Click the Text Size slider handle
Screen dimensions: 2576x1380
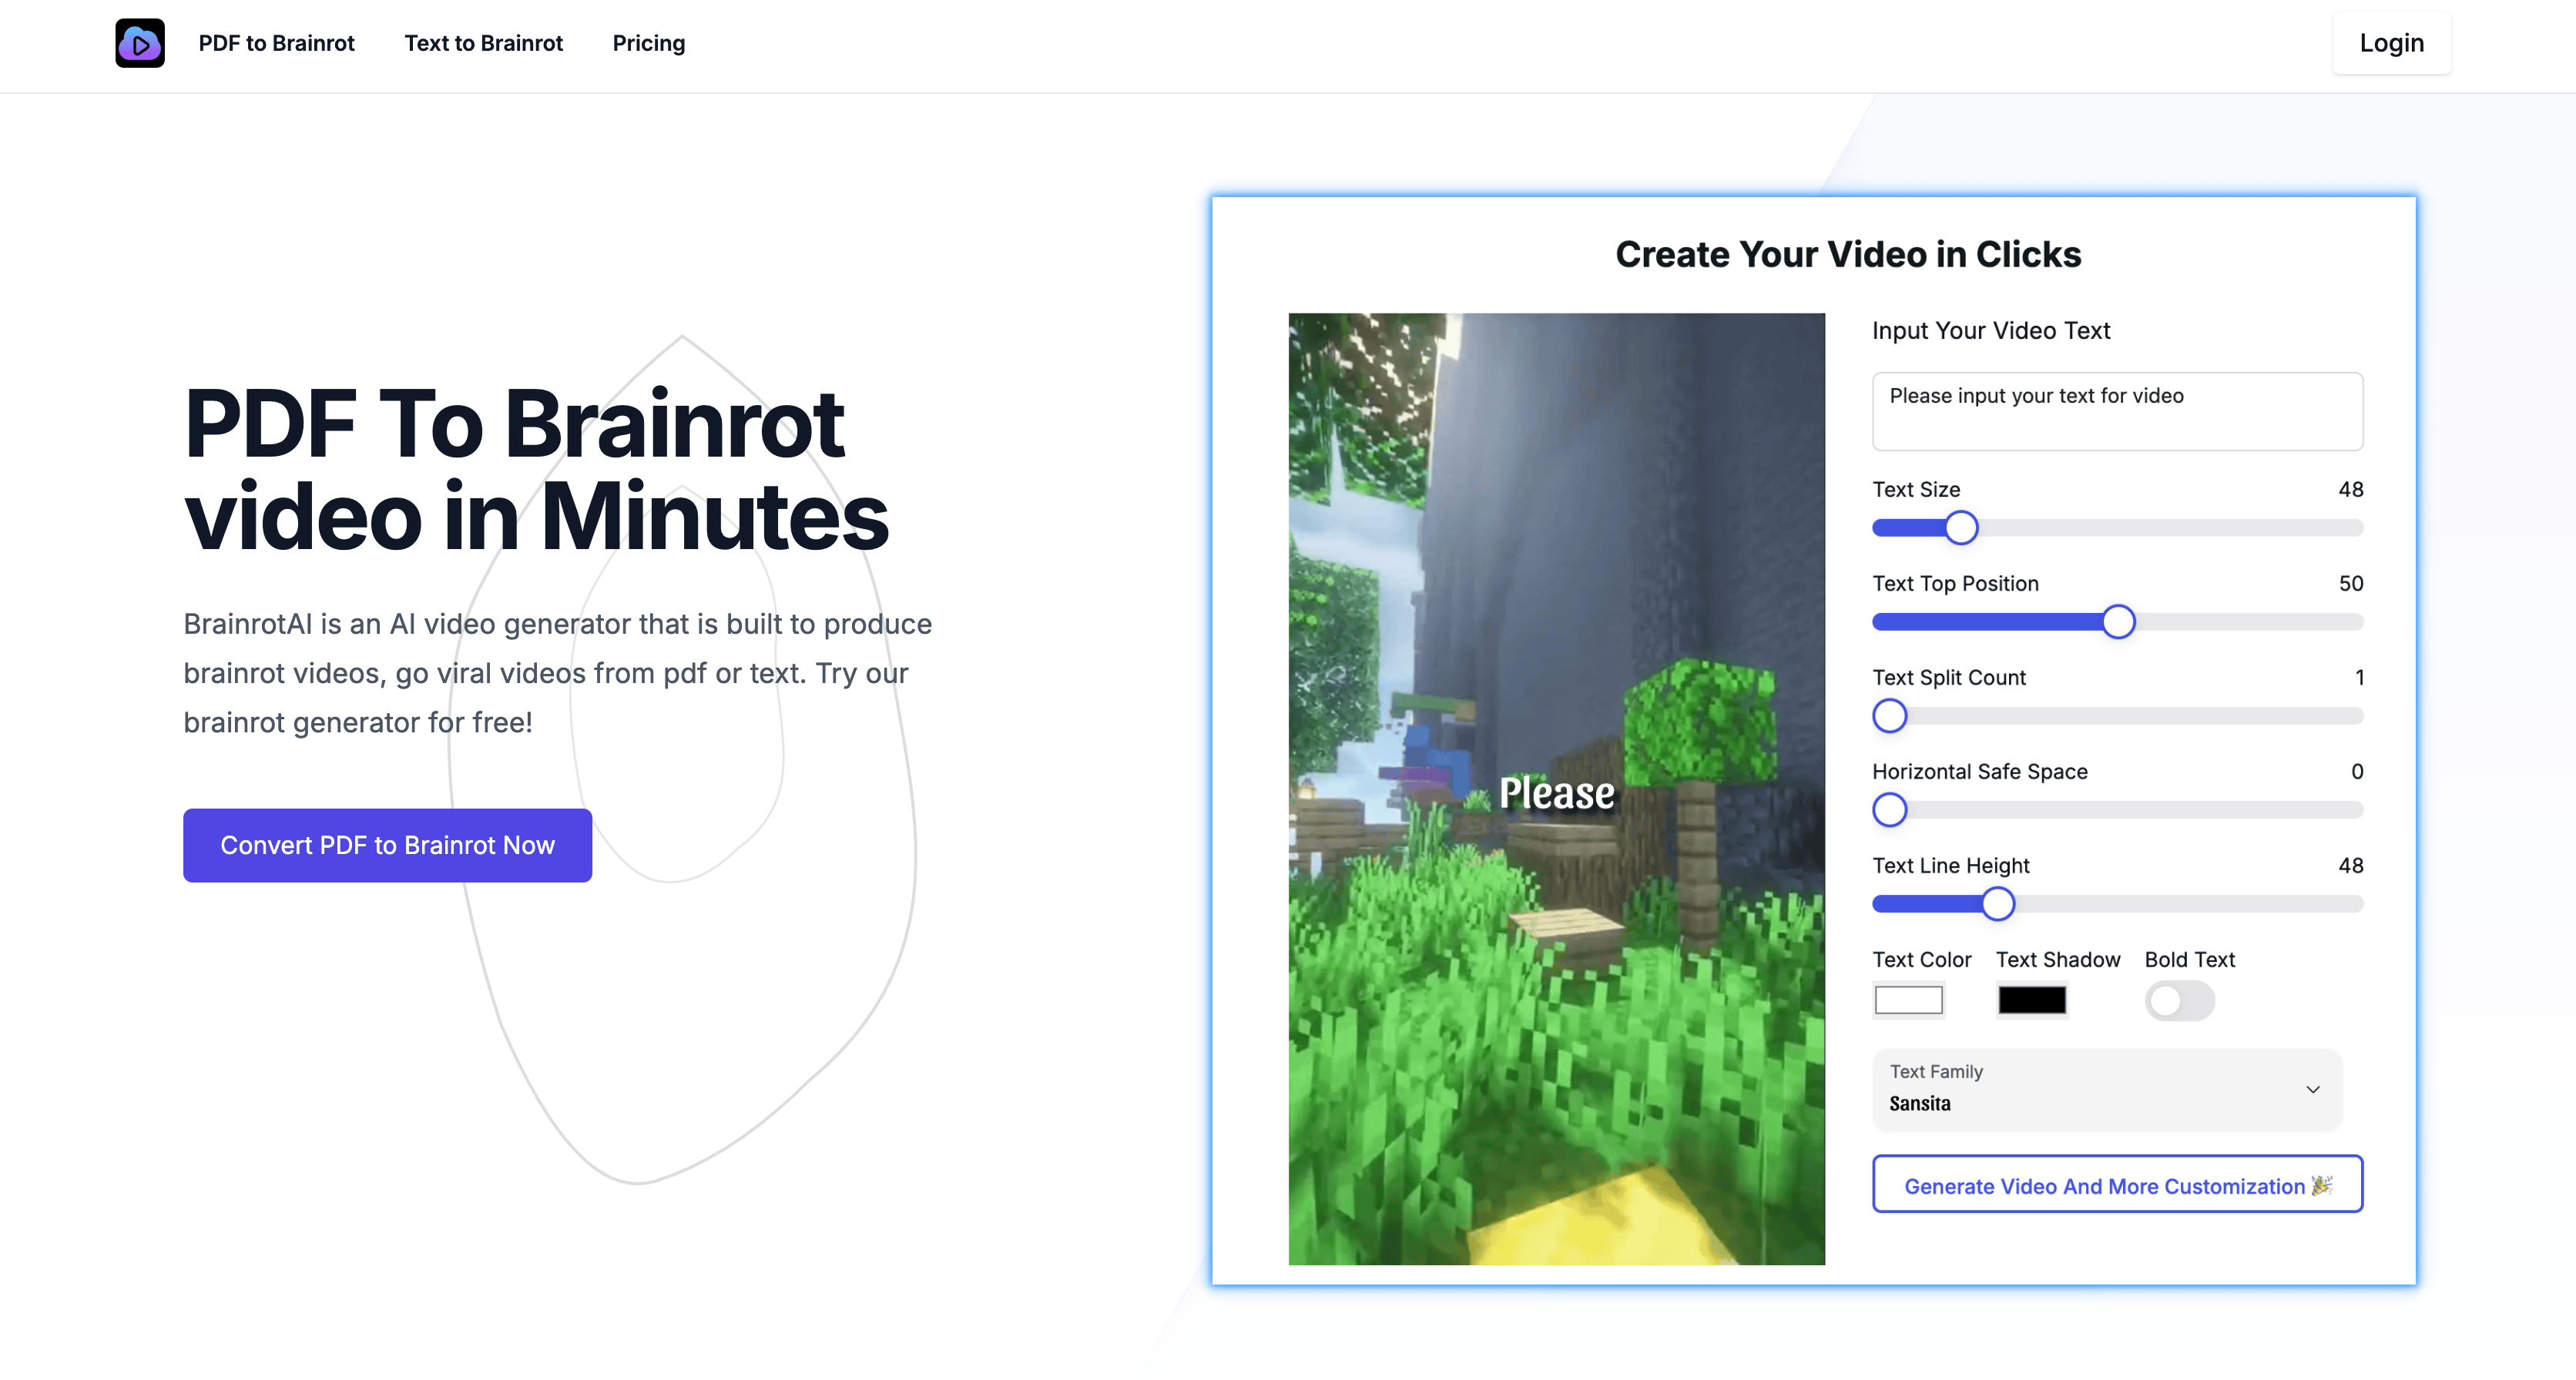coord(1961,527)
